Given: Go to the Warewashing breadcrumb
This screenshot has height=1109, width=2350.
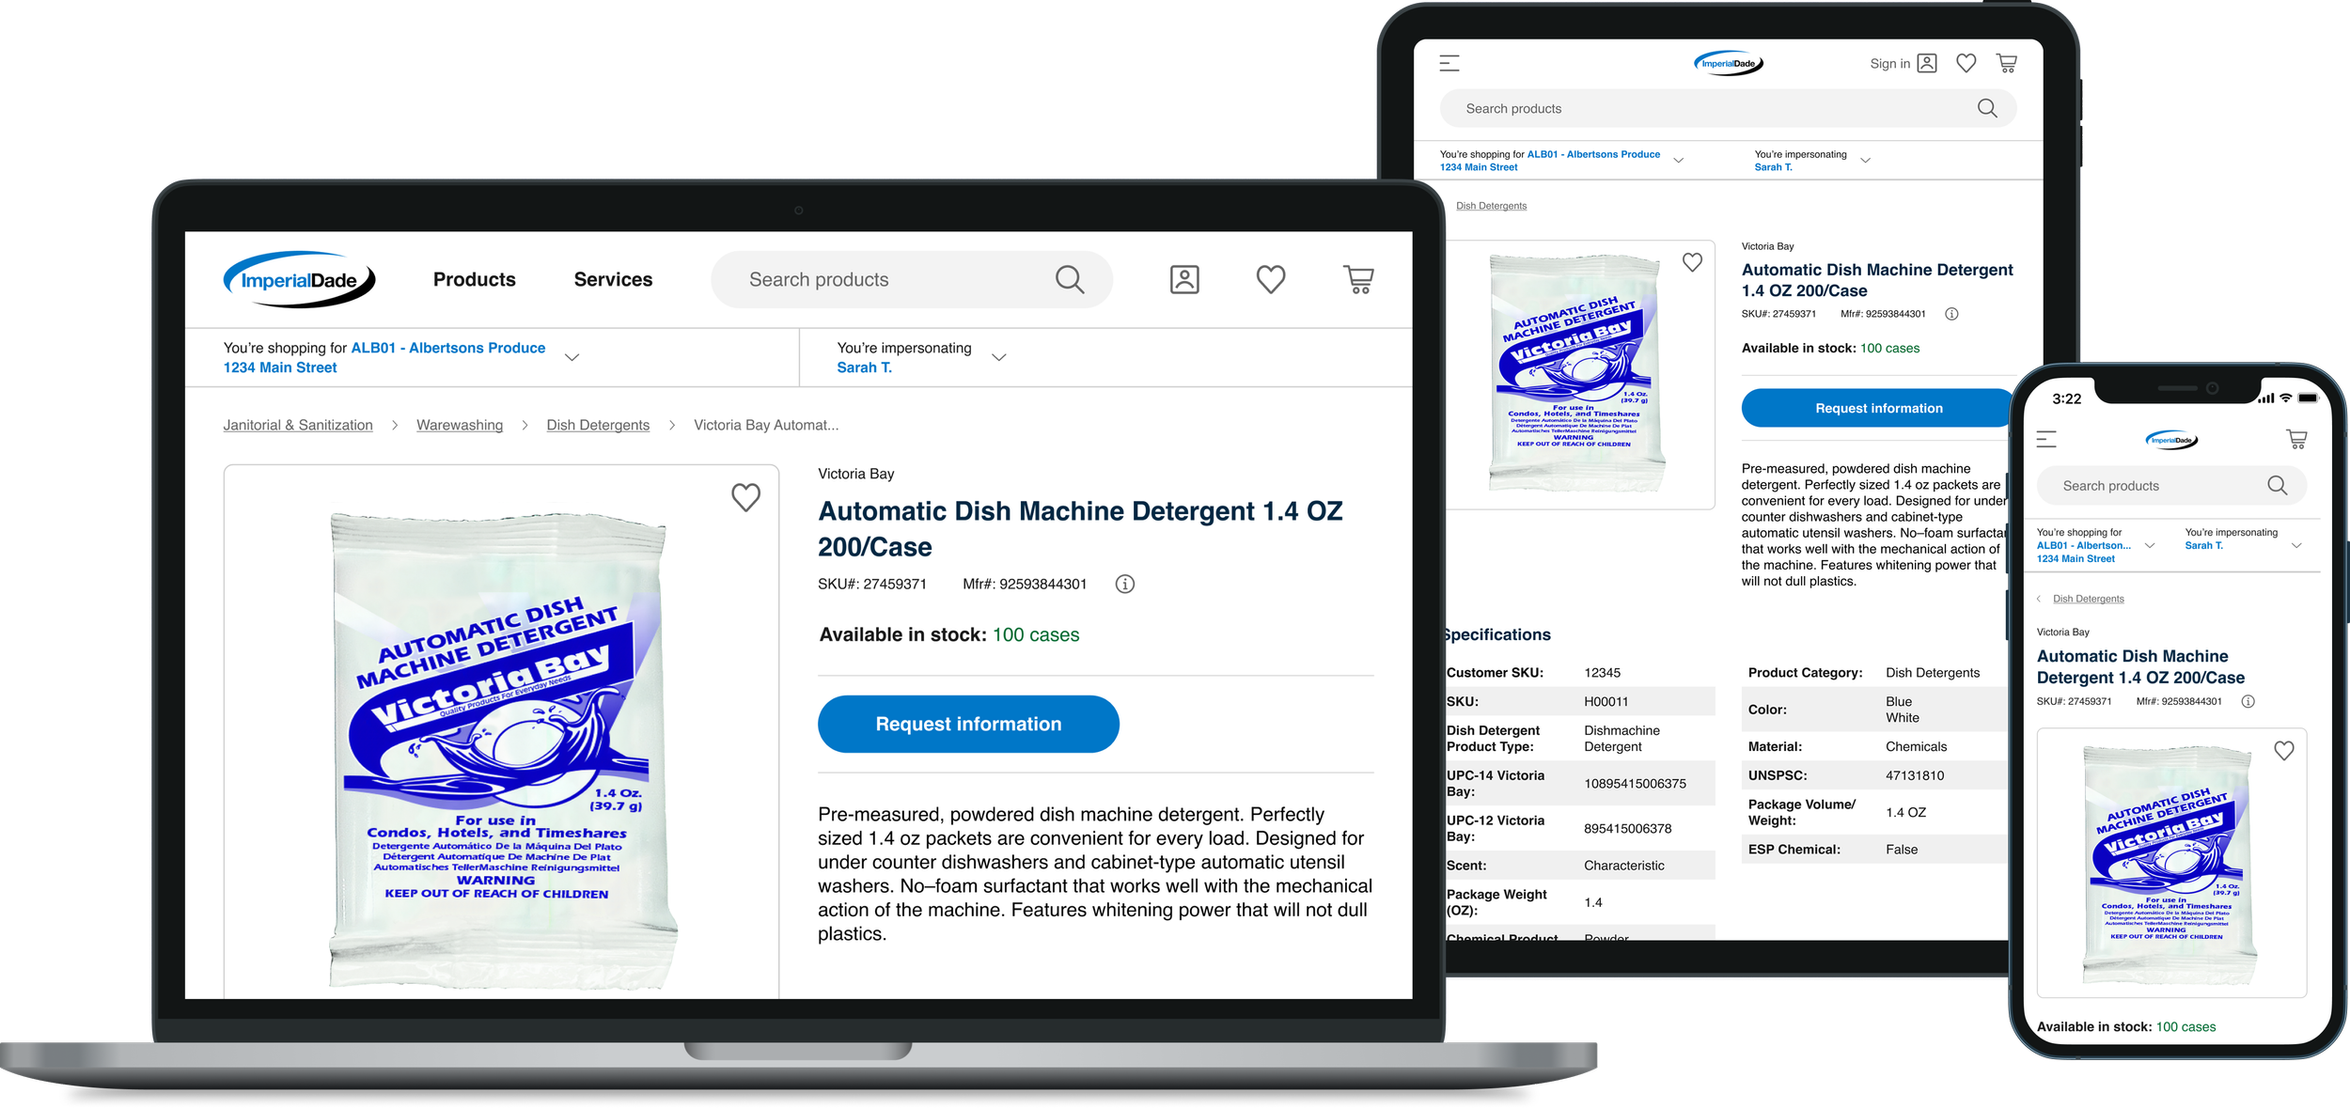Looking at the screenshot, I should [460, 425].
